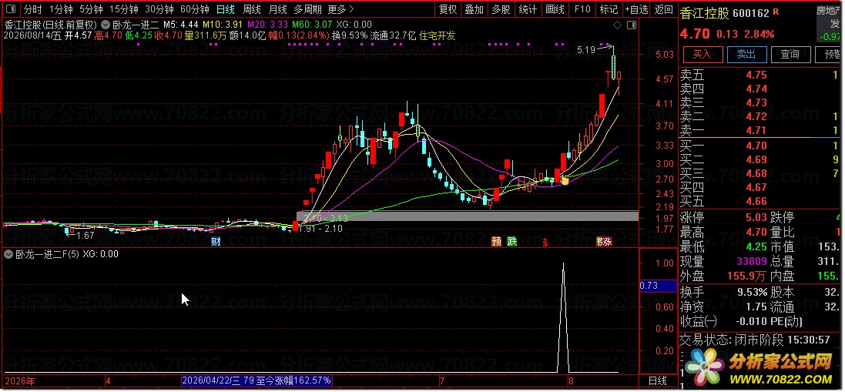Add stock with +自选 button
The width and height of the screenshot is (845, 392).
tap(636, 9)
